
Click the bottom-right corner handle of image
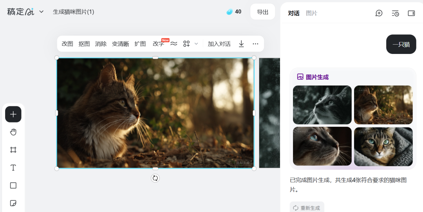click(x=254, y=169)
